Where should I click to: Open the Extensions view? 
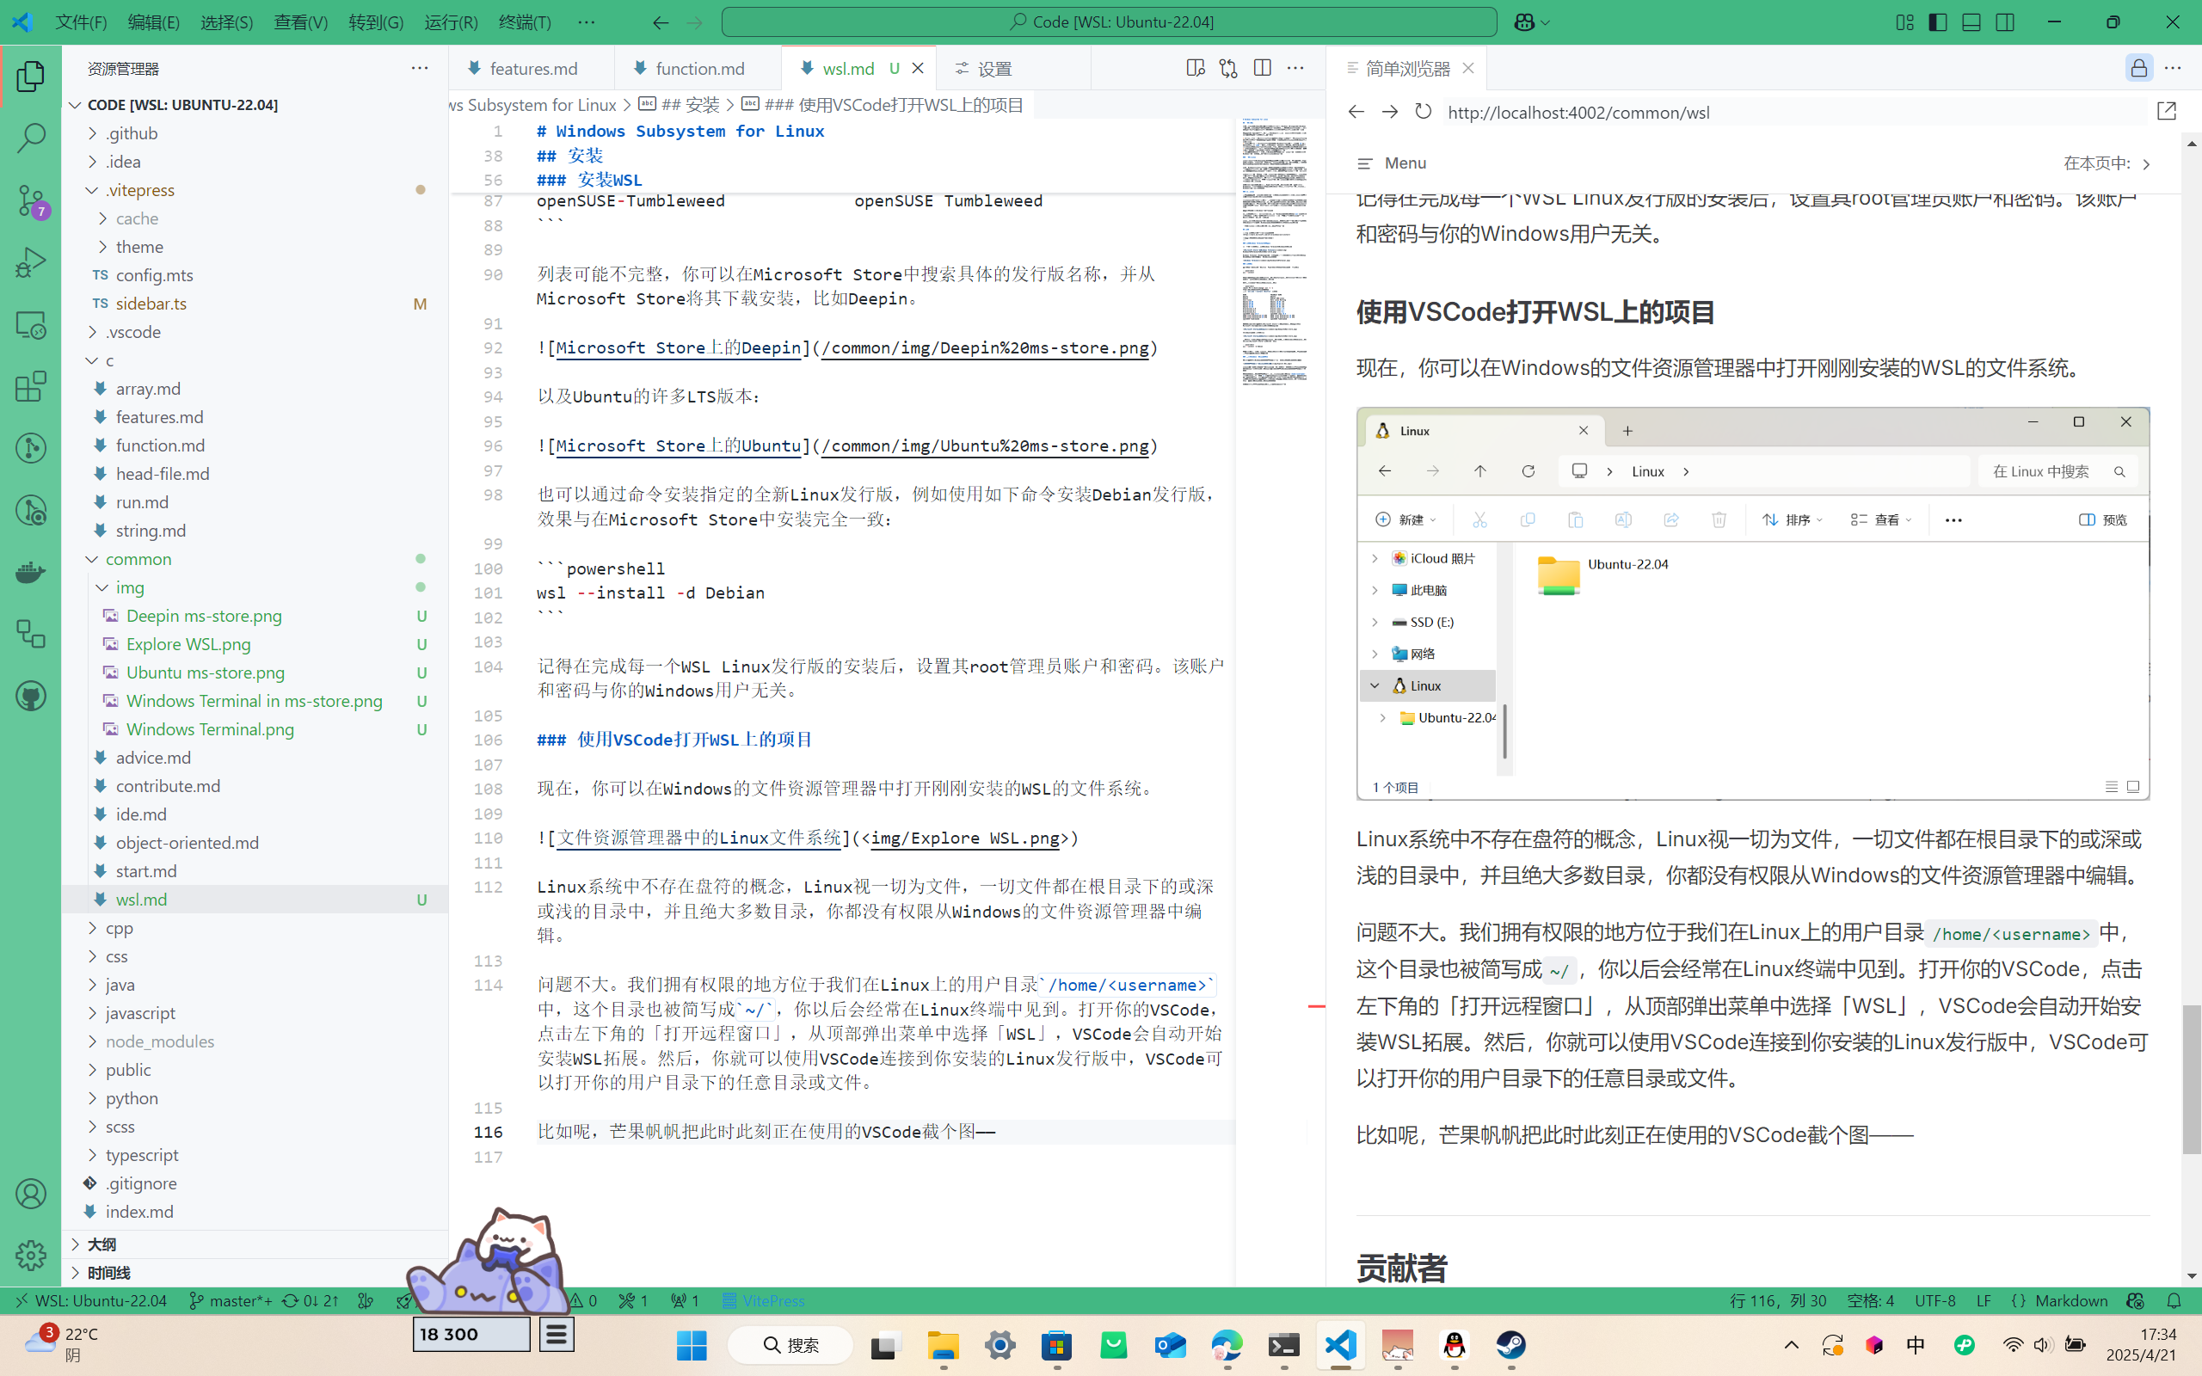[x=31, y=387]
